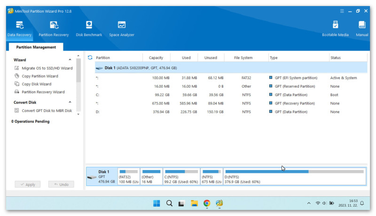
Task: Open the hamburger menu in title bar
Action: 342,11
